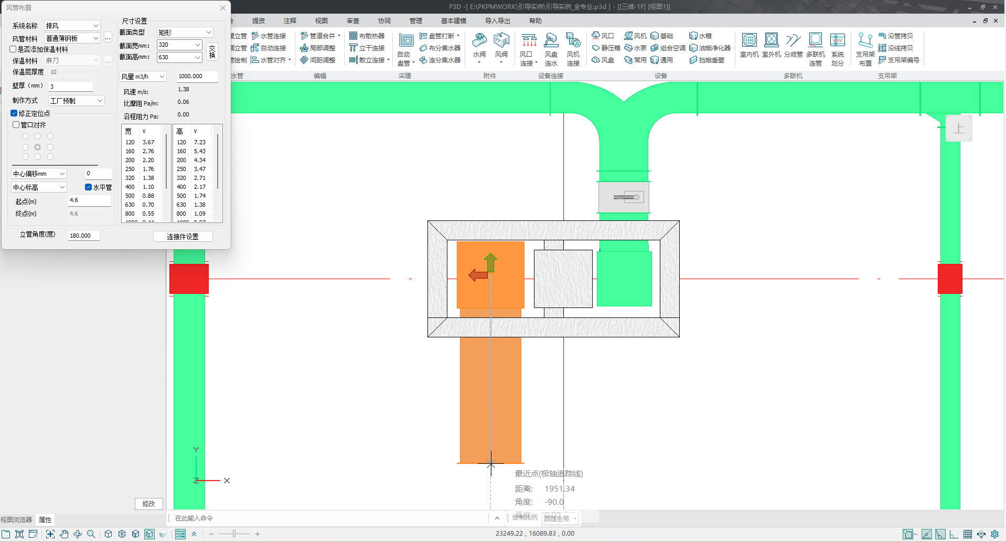Uncheck the 修正定位点 checkbox
This screenshot has width=1006, height=542.
(x=14, y=113)
